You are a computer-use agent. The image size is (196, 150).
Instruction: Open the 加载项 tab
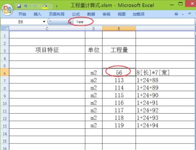pos(138,14)
